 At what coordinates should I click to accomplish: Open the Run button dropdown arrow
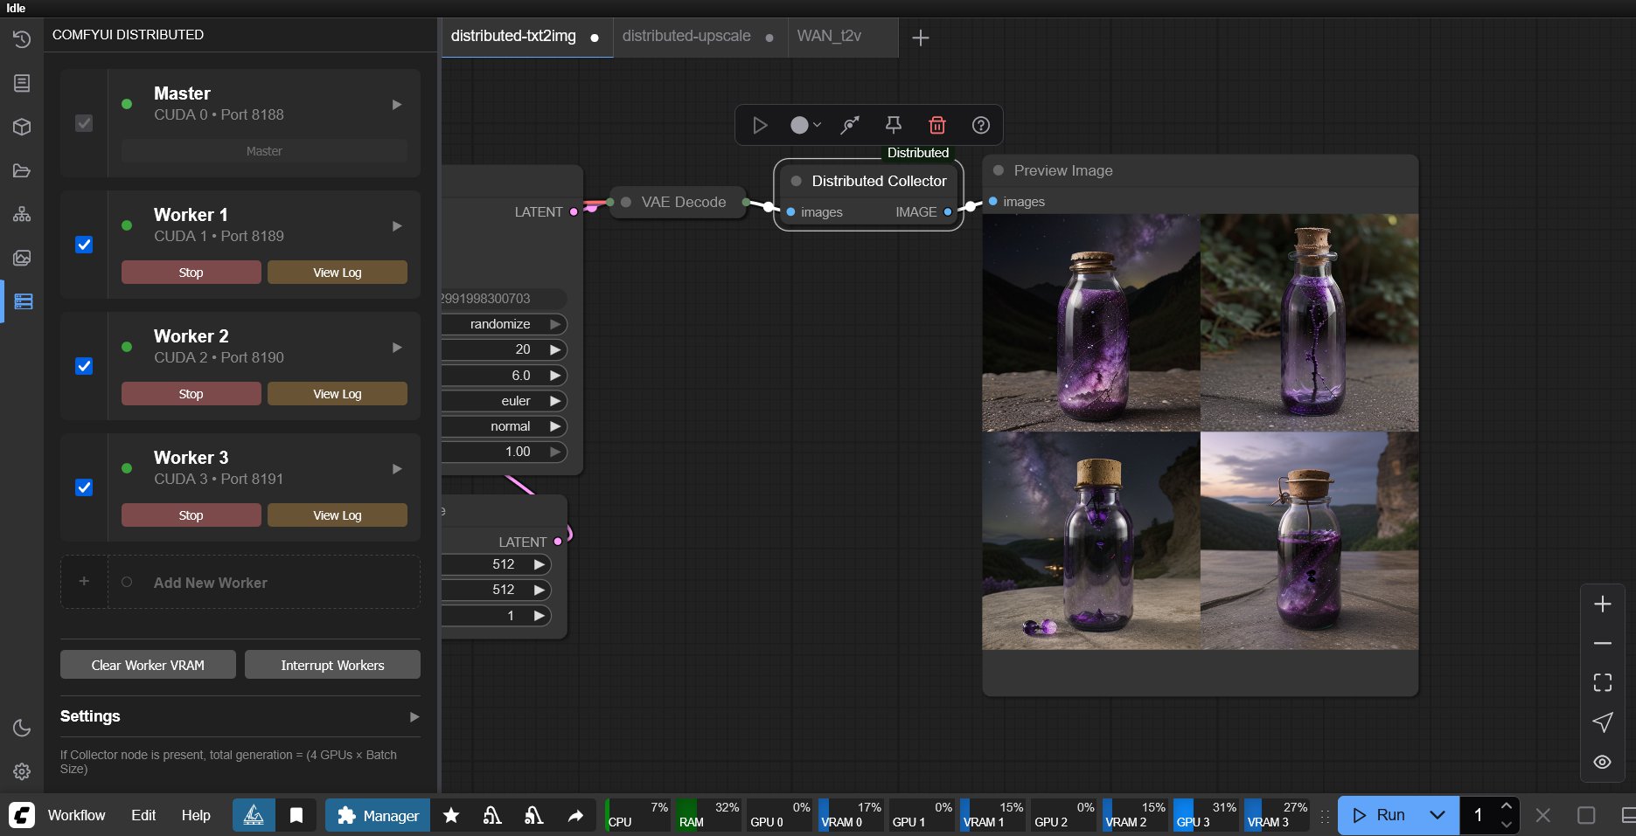(1437, 815)
